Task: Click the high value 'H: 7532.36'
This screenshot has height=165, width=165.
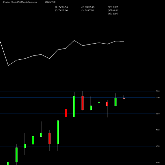Action: [88, 7]
